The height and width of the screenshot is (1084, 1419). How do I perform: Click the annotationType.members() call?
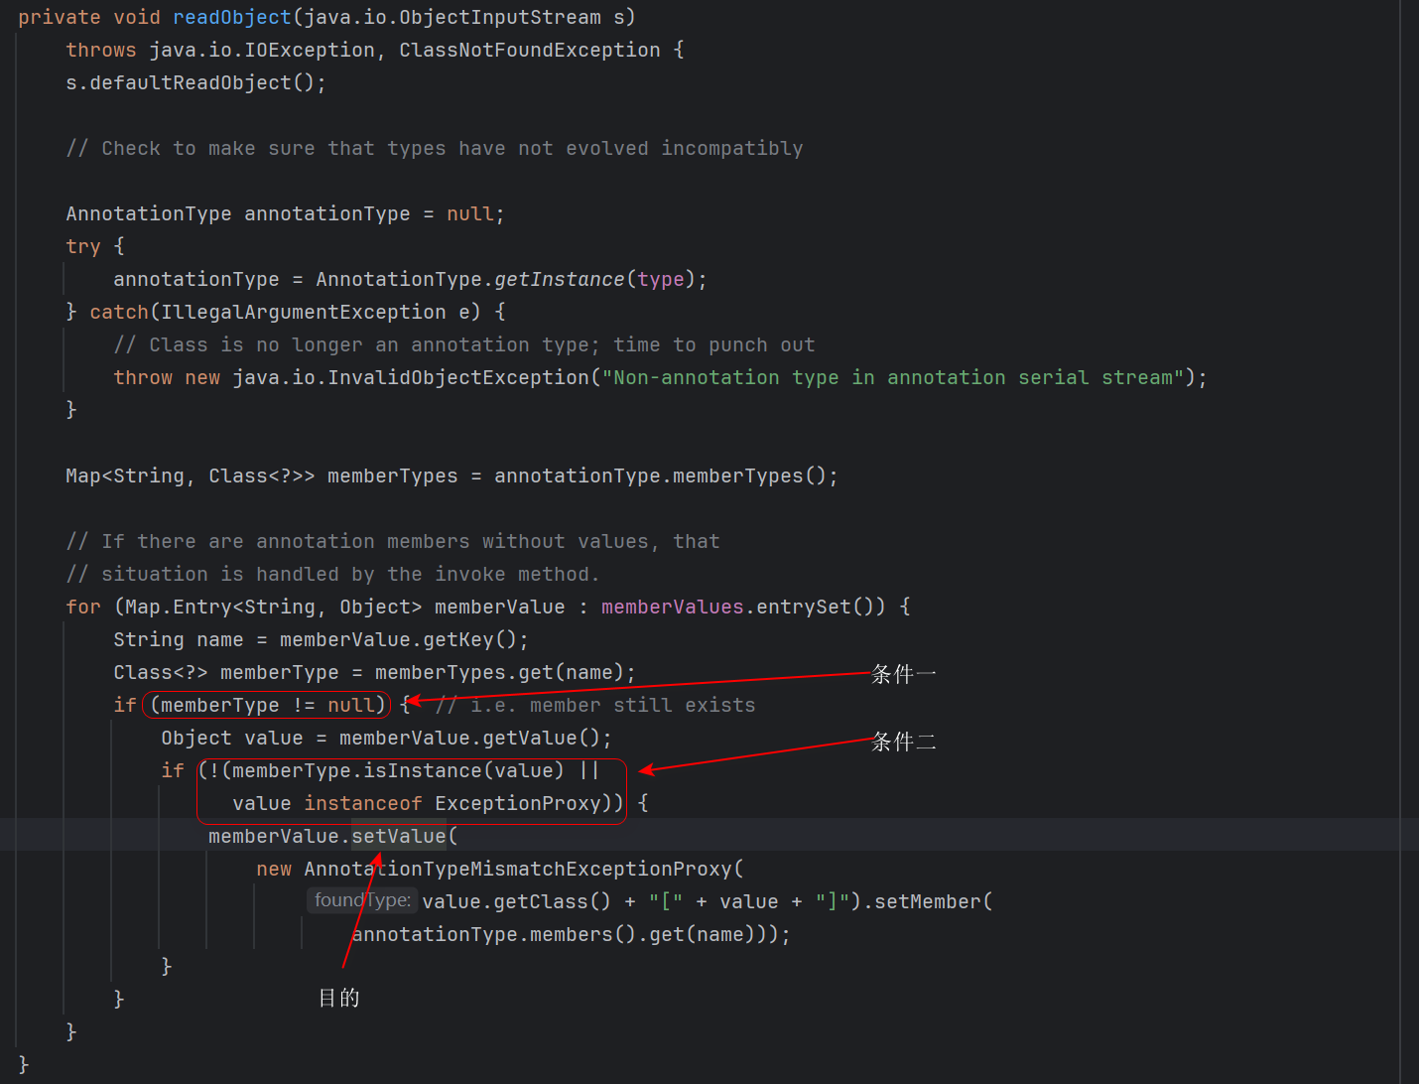493,934
